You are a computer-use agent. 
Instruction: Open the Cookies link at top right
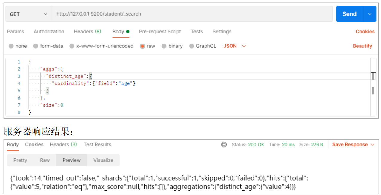tap(365, 32)
